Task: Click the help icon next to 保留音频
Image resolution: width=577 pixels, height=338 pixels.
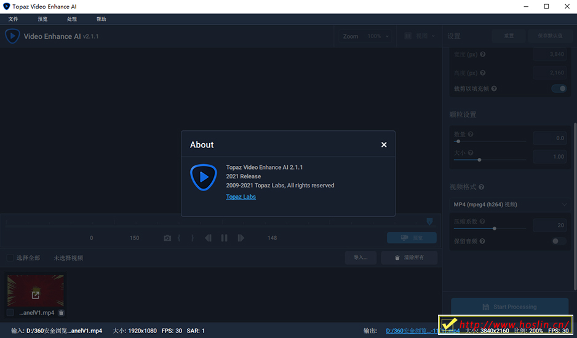Action: 482,242
